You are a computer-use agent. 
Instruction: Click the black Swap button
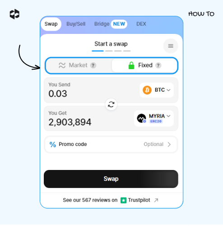111,179
